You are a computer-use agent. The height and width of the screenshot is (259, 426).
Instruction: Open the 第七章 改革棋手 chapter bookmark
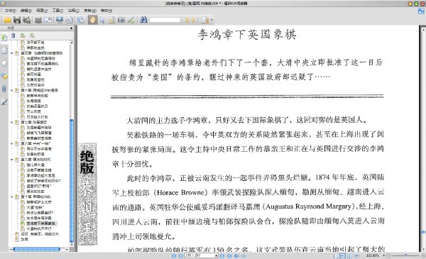tap(34, 123)
